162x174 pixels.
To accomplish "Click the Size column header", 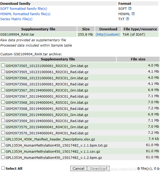I will [x=86, y=29].
